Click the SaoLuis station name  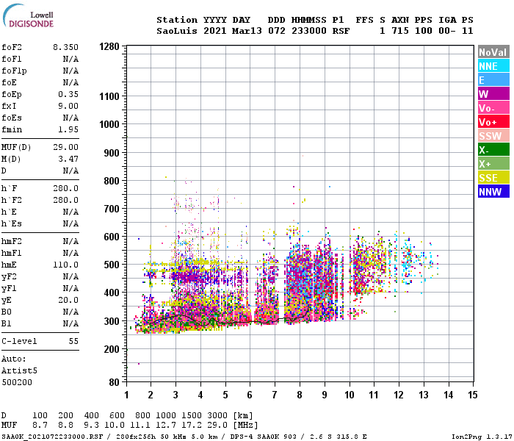coord(177,31)
